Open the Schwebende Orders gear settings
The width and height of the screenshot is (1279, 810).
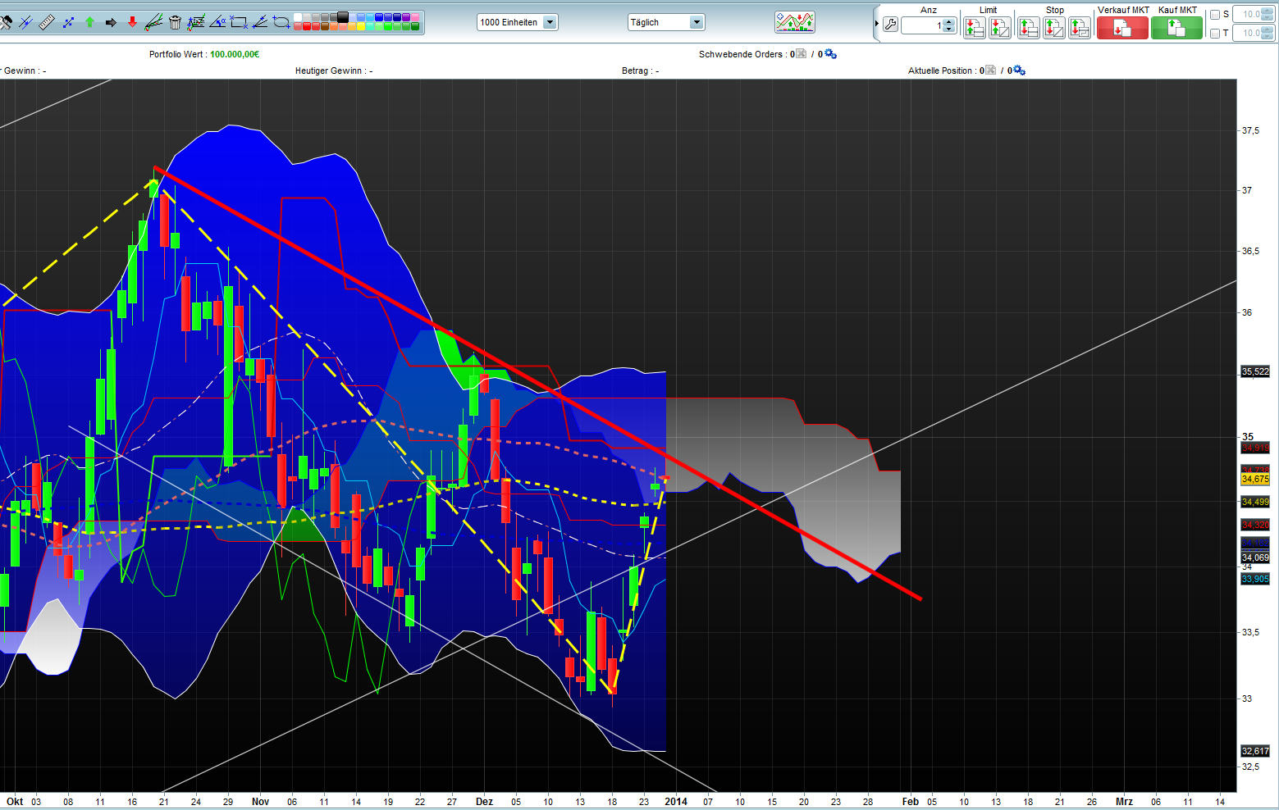tap(830, 54)
